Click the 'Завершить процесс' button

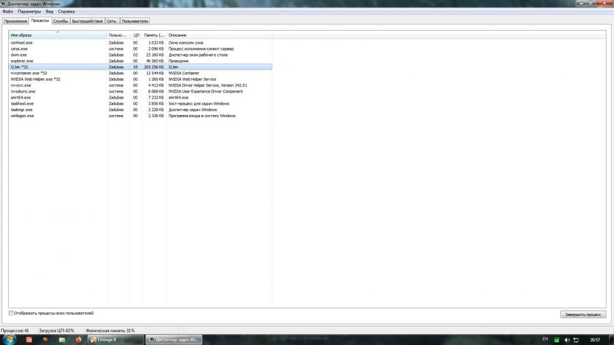pos(583,314)
